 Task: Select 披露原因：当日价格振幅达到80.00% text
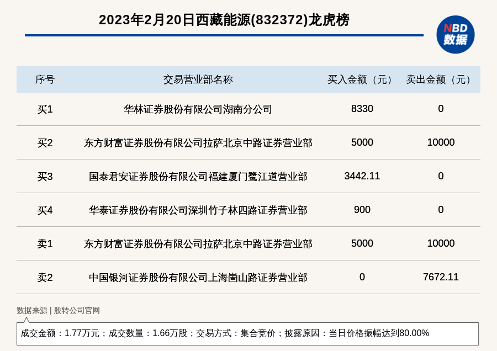pos(357,333)
